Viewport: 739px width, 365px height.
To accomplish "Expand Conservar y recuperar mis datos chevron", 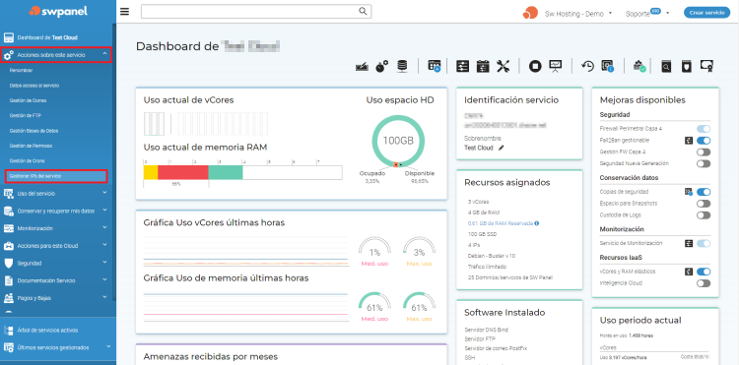I will point(104,211).
